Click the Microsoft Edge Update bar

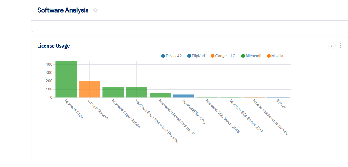point(113,92)
